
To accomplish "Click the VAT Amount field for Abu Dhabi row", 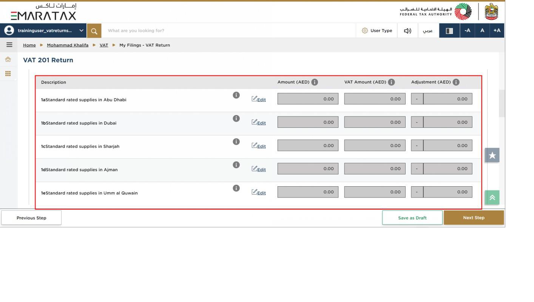I will [x=375, y=99].
